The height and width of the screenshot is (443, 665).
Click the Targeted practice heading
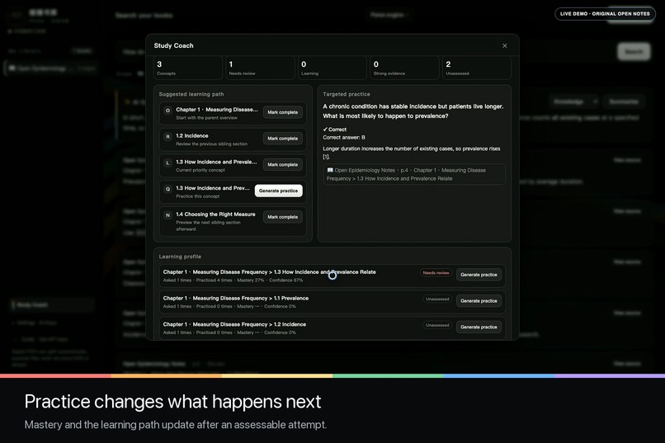[x=347, y=94]
